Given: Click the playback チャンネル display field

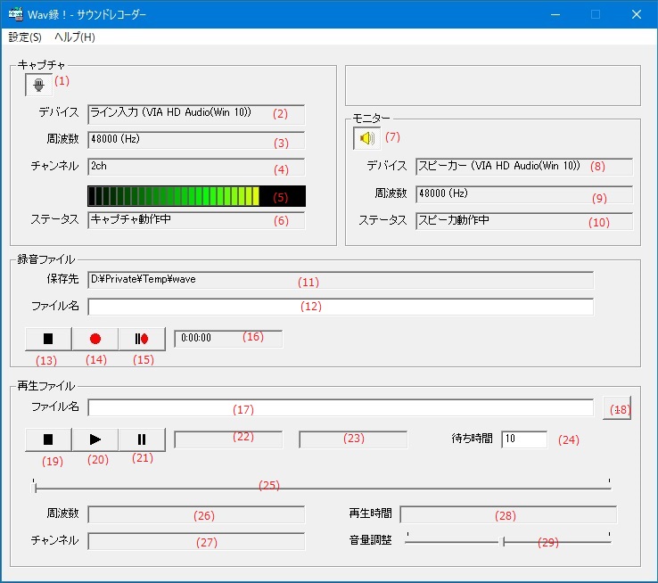Looking at the screenshot, I should click(196, 541).
